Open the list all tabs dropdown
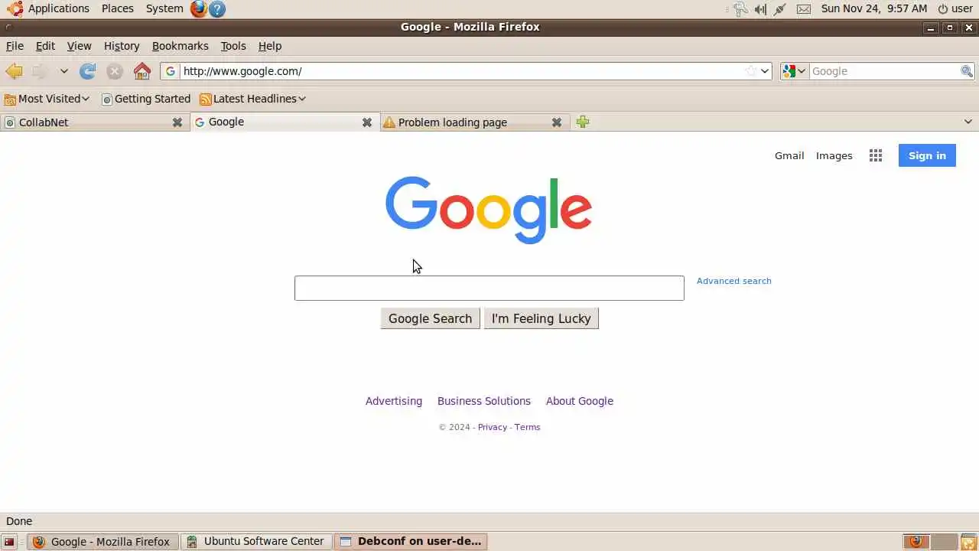Image resolution: width=979 pixels, height=551 pixels. click(x=968, y=122)
